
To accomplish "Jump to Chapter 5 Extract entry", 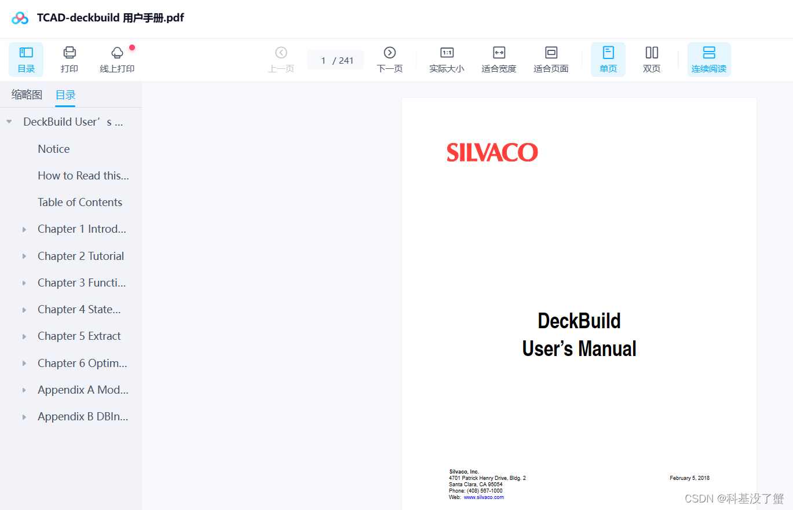I will pyautogui.click(x=79, y=336).
